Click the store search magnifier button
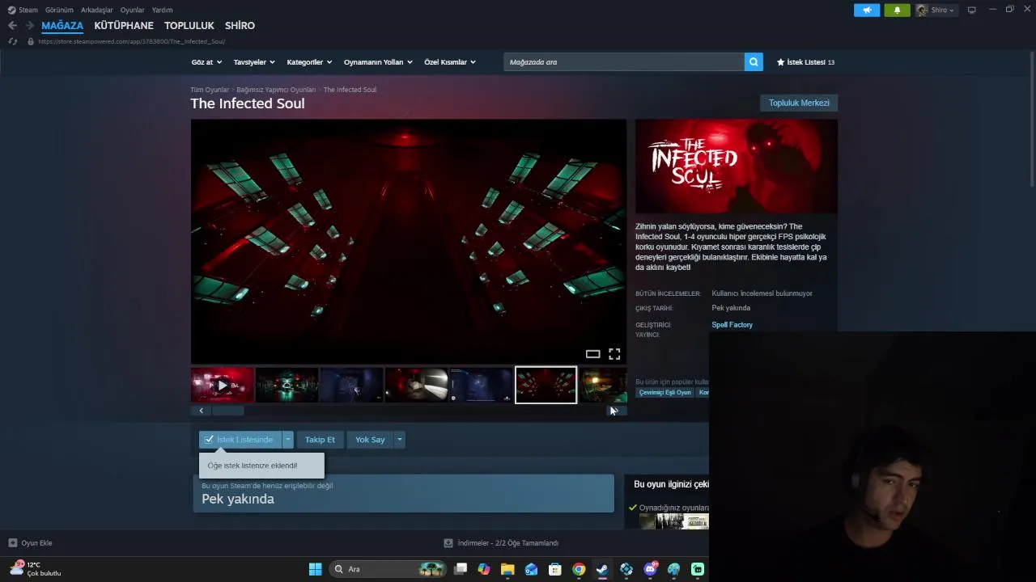This screenshot has height=582, width=1036. (x=754, y=62)
